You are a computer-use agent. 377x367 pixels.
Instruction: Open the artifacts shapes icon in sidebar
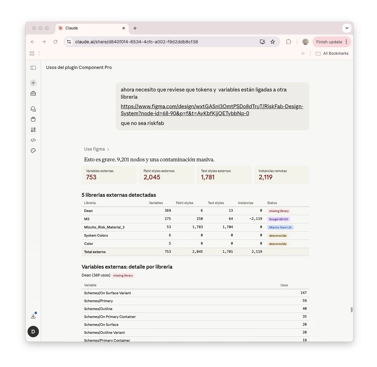click(x=33, y=130)
